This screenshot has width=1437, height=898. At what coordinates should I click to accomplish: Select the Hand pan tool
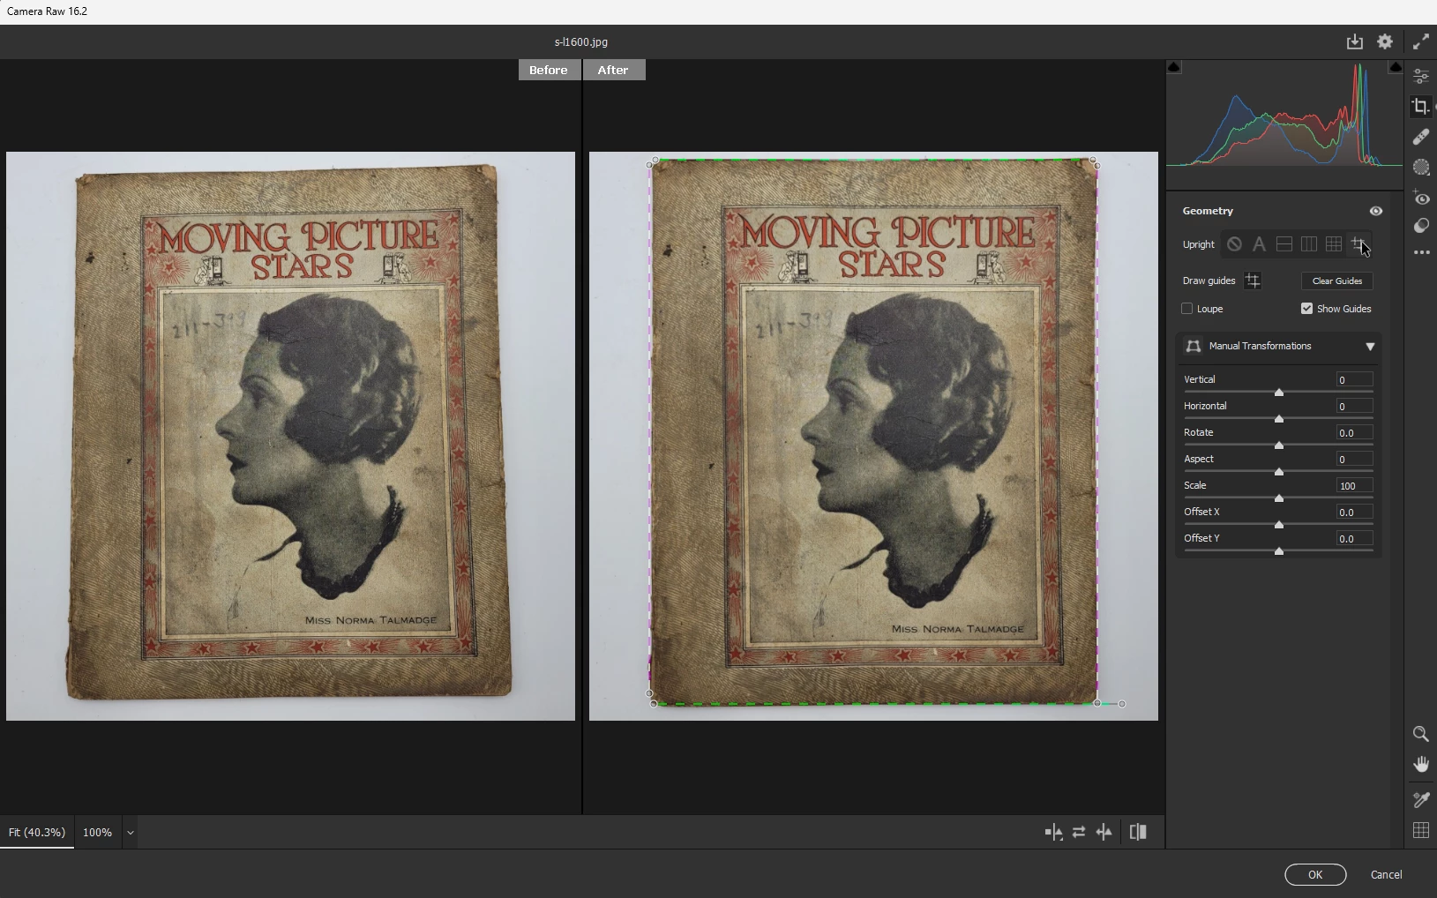pyautogui.click(x=1420, y=764)
